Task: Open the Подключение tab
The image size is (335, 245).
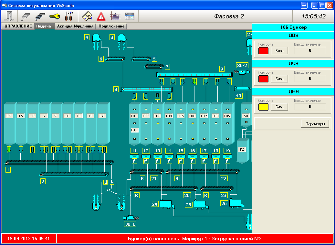Action: point(111,27)
